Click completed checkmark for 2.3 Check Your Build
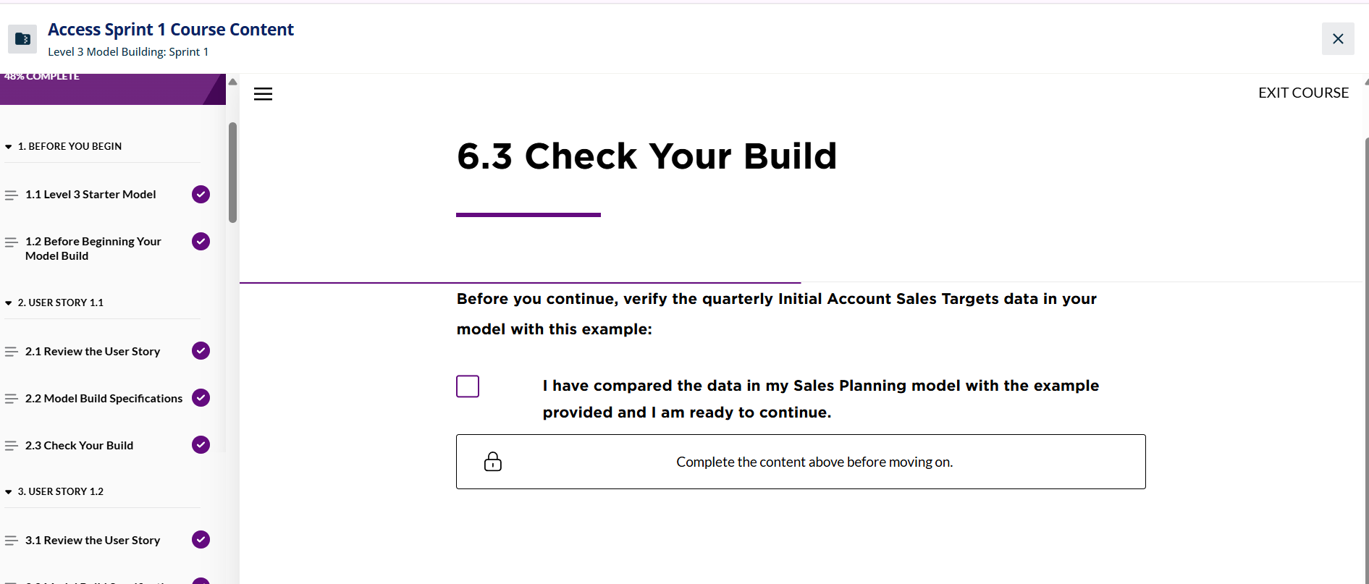 201,445
